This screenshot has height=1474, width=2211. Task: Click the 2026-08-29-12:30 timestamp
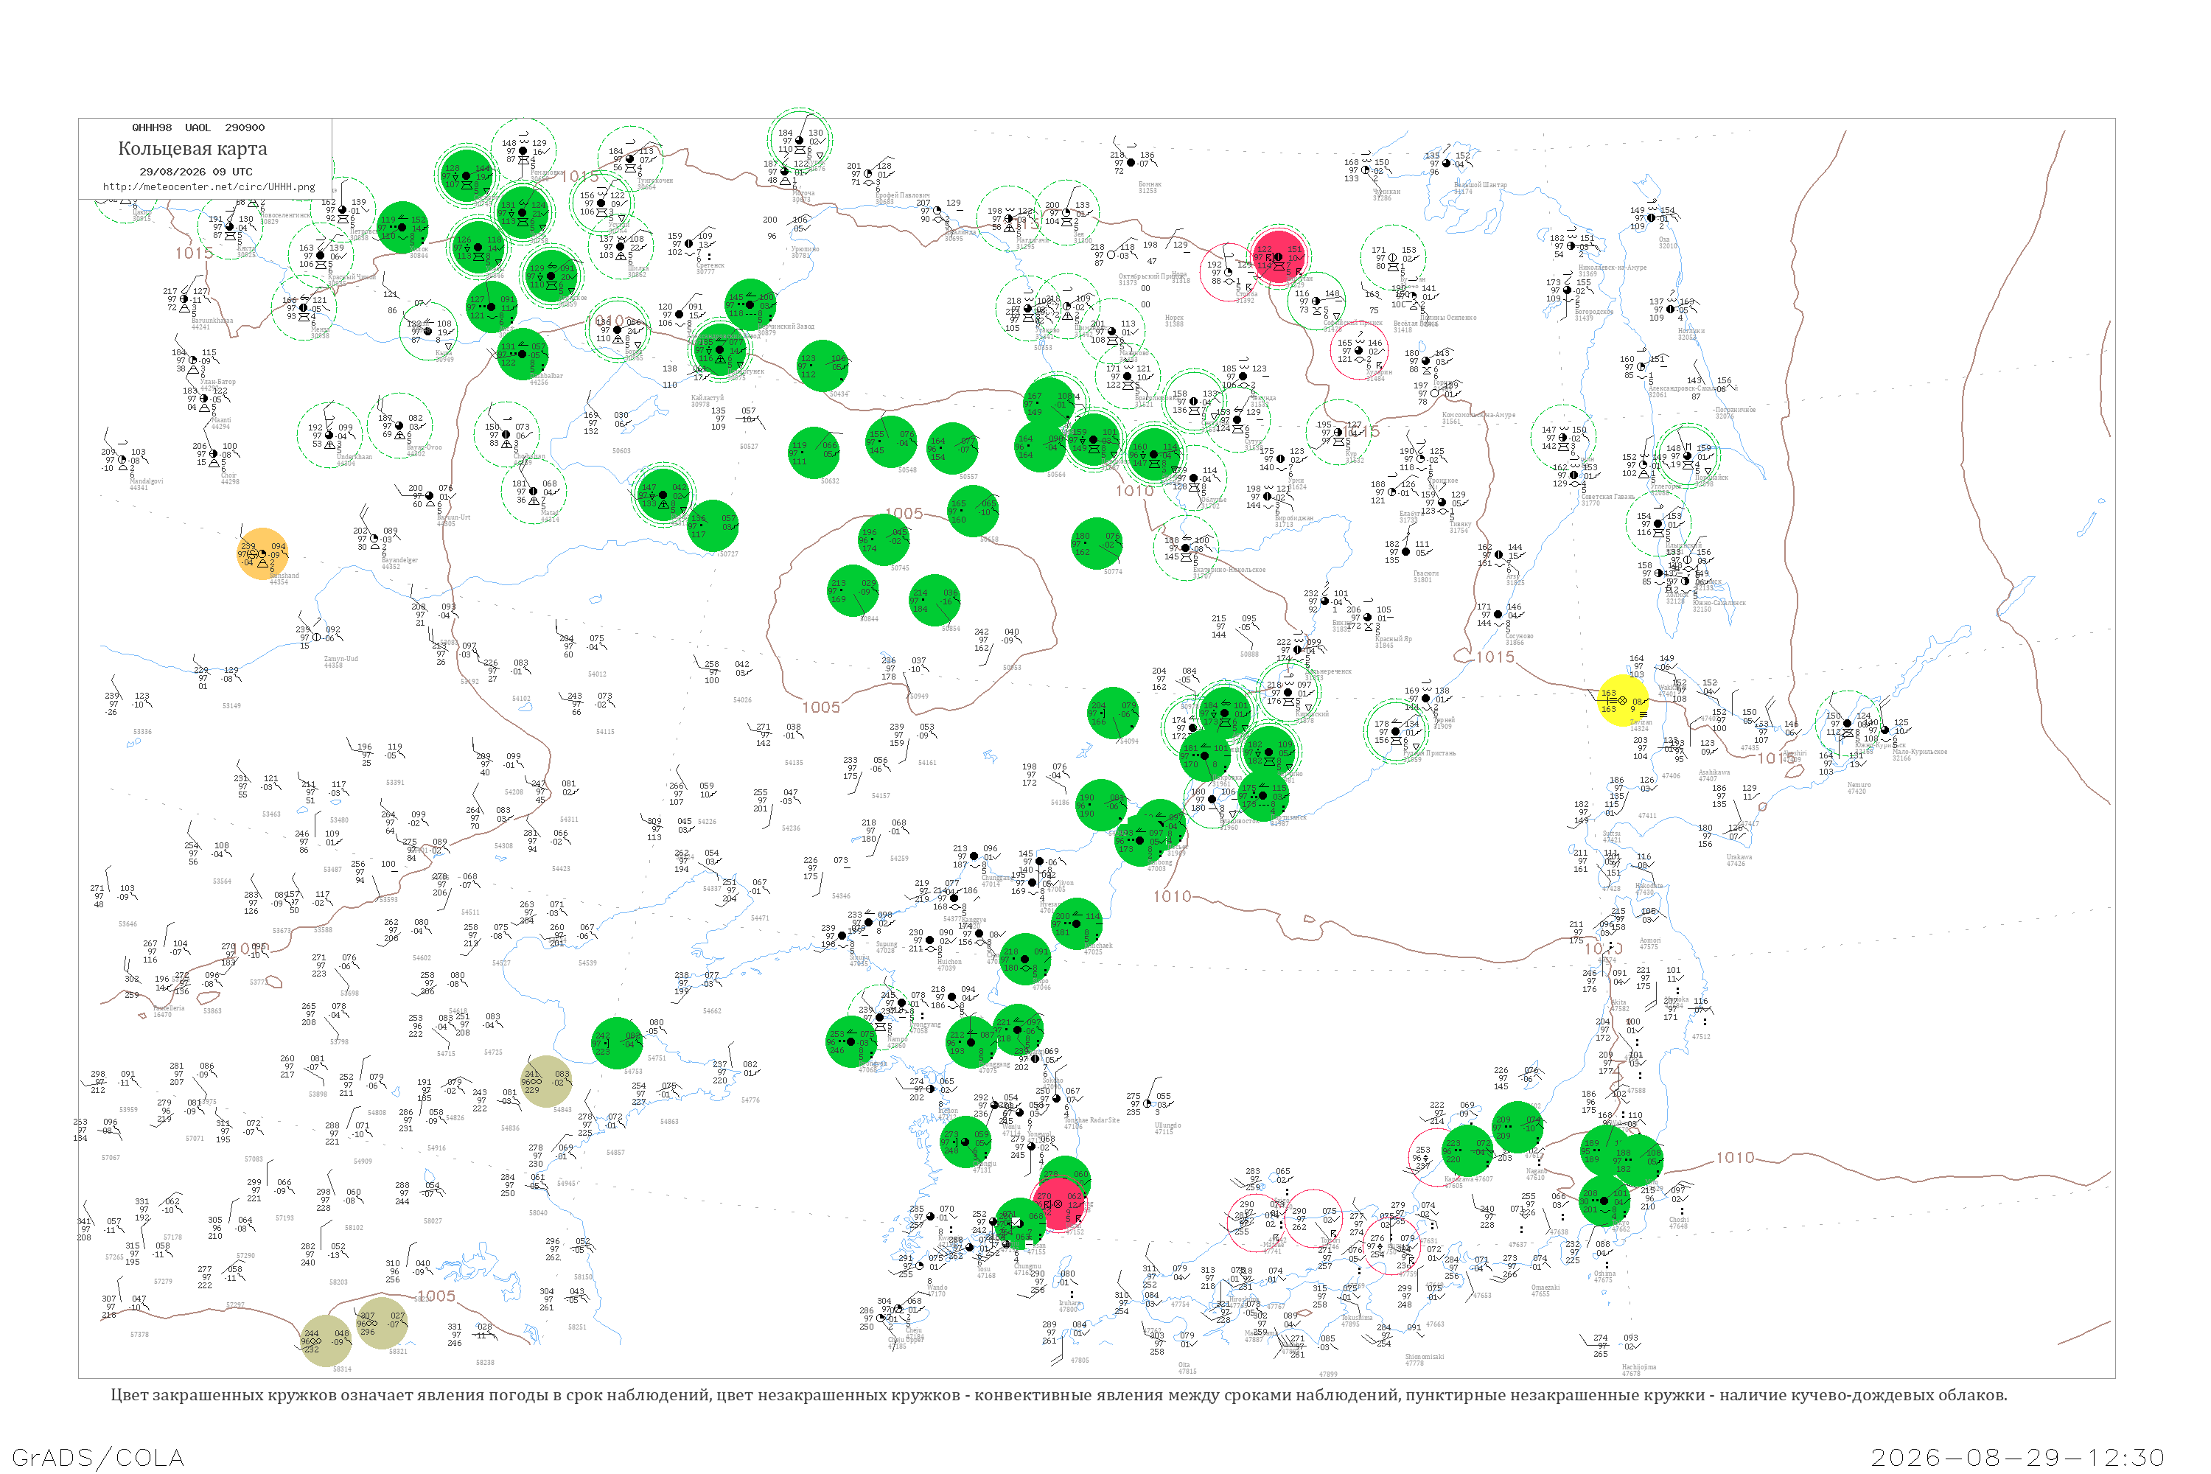pos(2017,1457)
